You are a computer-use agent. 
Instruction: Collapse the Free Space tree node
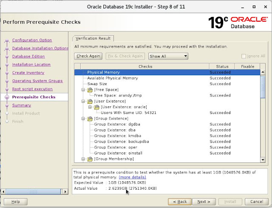pyautogui.click(x=83, y=90)
